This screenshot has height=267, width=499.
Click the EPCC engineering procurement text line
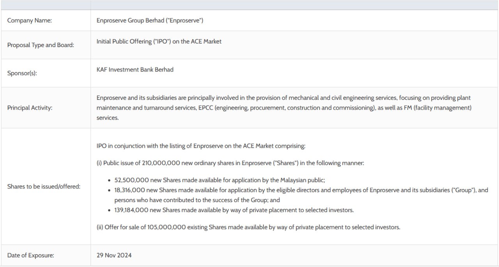[284, 108]
